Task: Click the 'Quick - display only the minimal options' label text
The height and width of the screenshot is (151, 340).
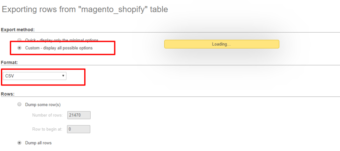Action: click(x=62, y=40)
